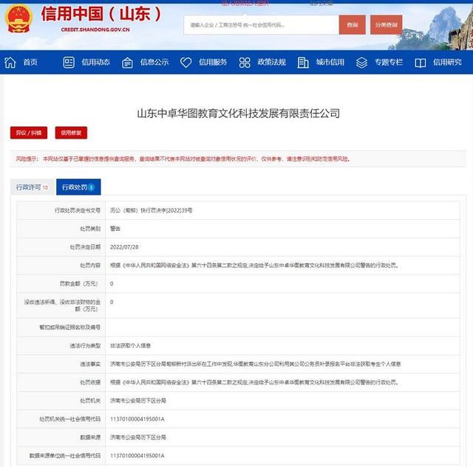This screenshot has height=467, width=473.
Task: Click the 专题专栏 layers icon
Action: (x=361, y=63)
